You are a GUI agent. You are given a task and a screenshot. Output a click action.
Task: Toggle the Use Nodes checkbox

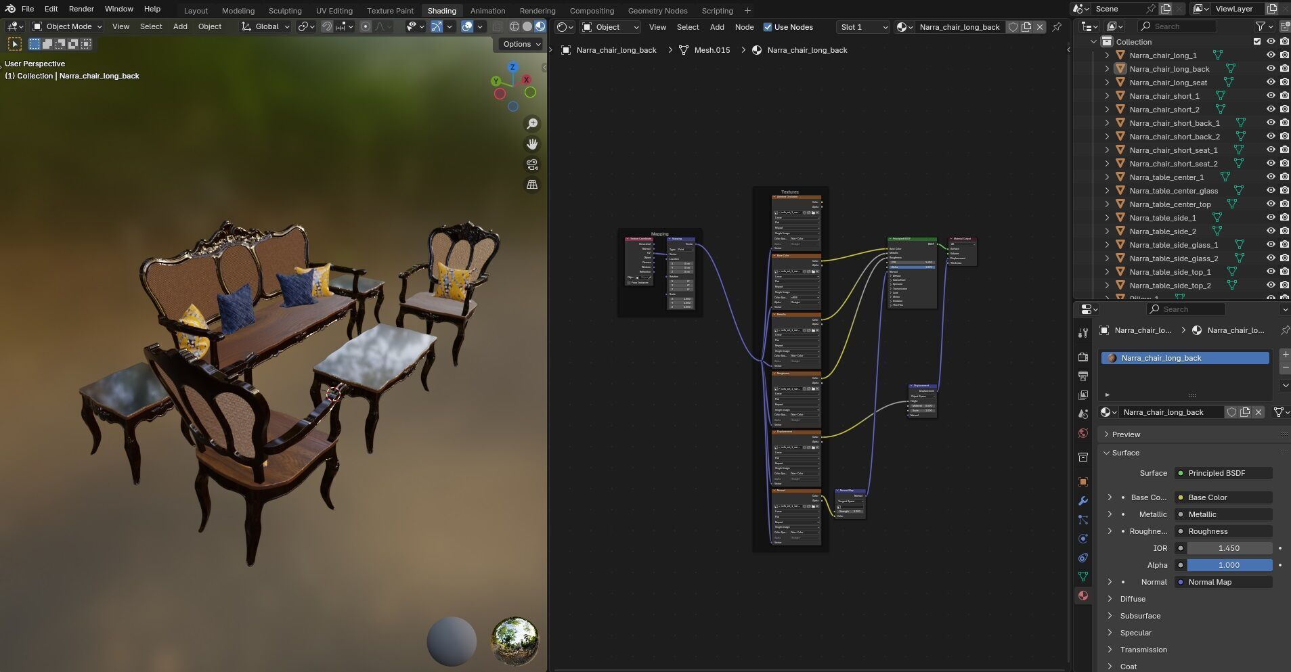[768, 27]
